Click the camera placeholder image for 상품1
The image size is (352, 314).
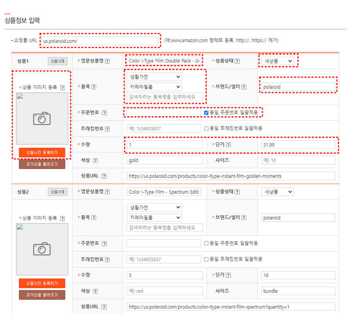coord(42,120)
